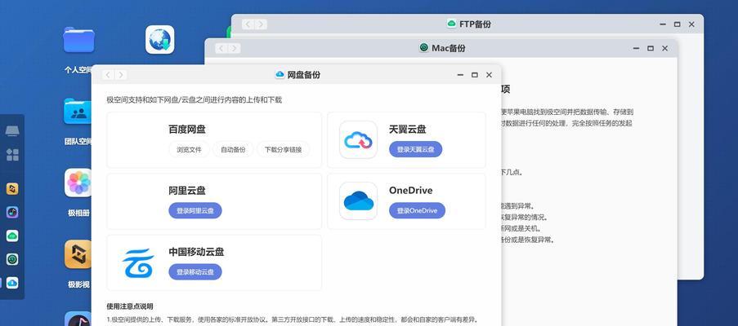Click 下载分享链接 under 百度网盘
The image size is (738, 326).
click(x=284, y=150)
